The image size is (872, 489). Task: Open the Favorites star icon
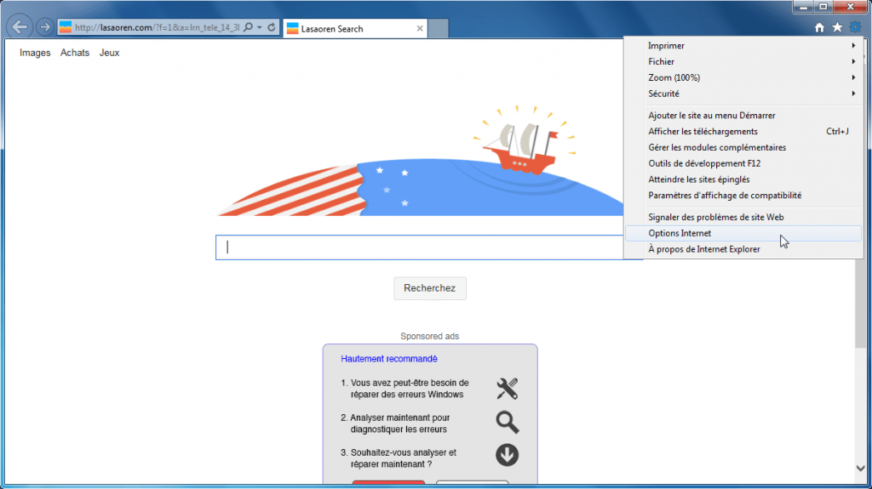click(x=837, y=27)
